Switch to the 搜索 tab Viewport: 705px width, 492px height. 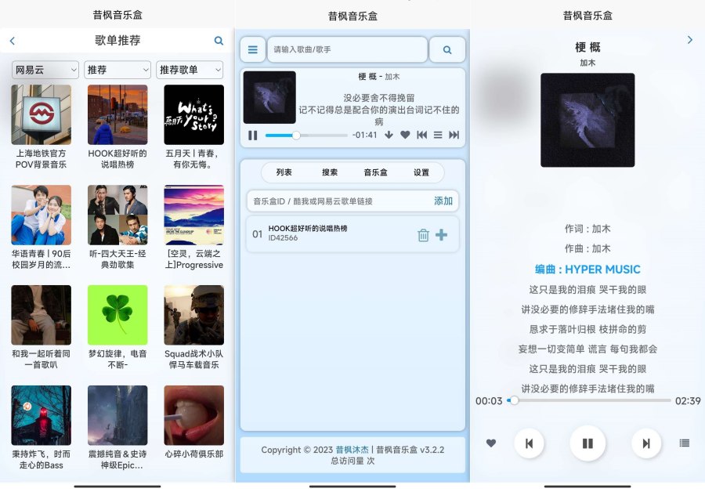tap(329, 173)
